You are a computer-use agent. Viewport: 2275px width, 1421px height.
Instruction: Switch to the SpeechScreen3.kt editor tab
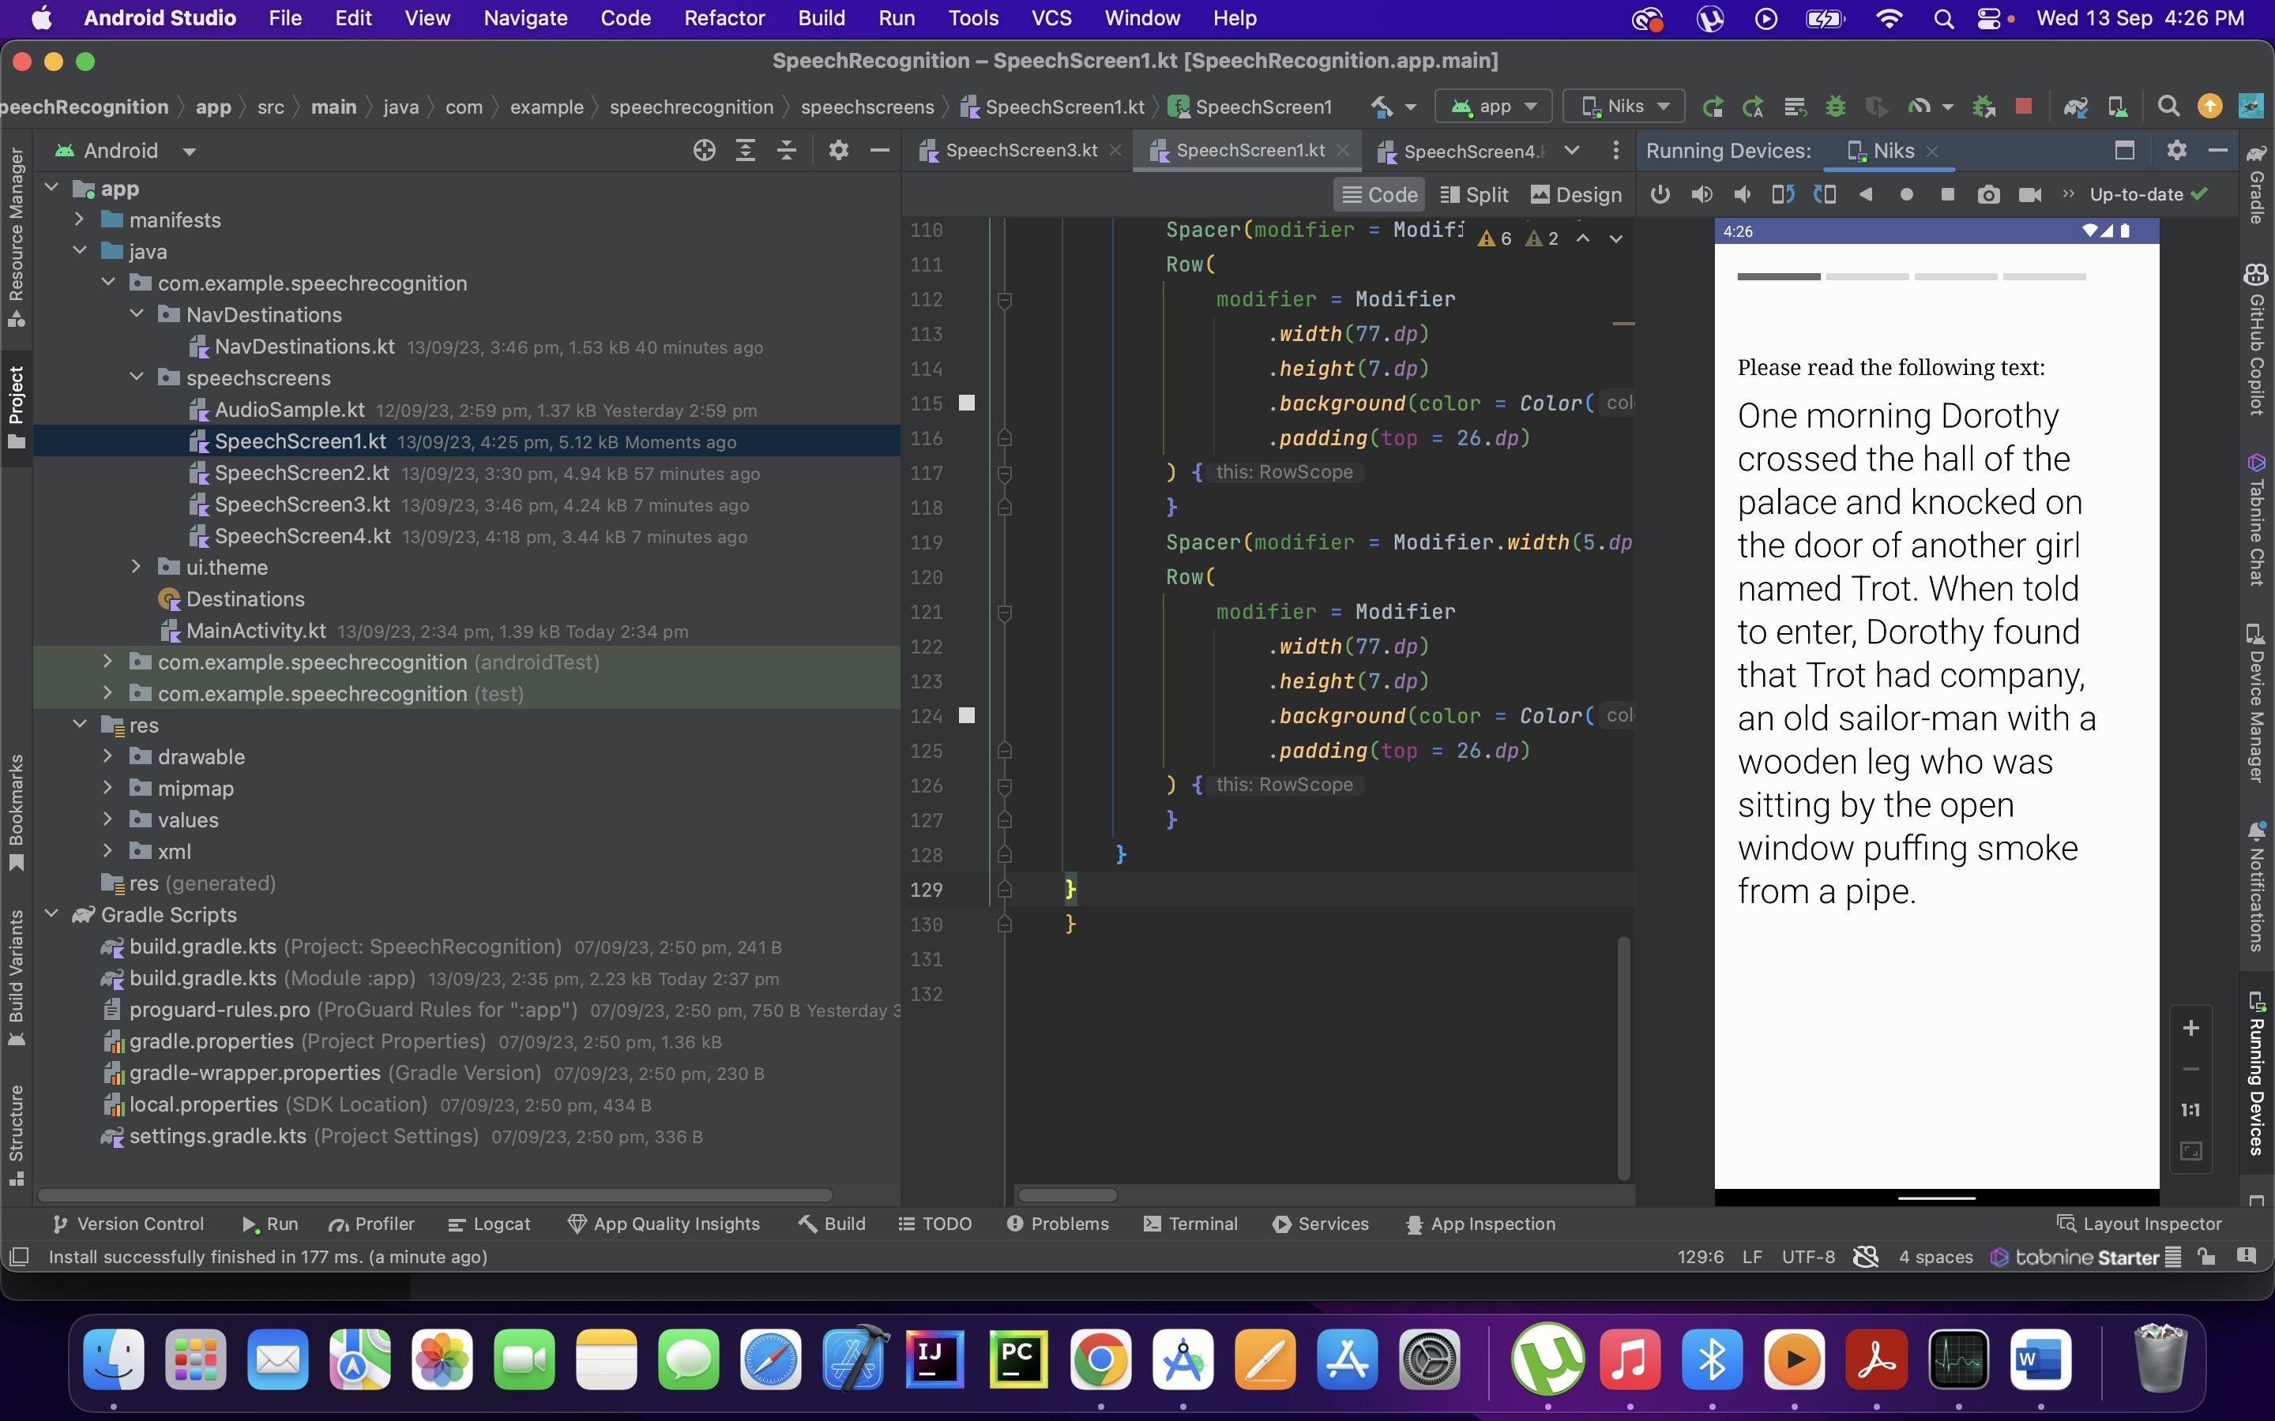1020,150
